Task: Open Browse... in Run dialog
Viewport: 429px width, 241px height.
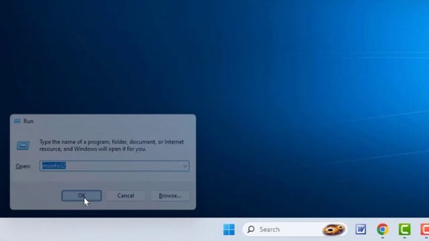Action: pos(170,195)
